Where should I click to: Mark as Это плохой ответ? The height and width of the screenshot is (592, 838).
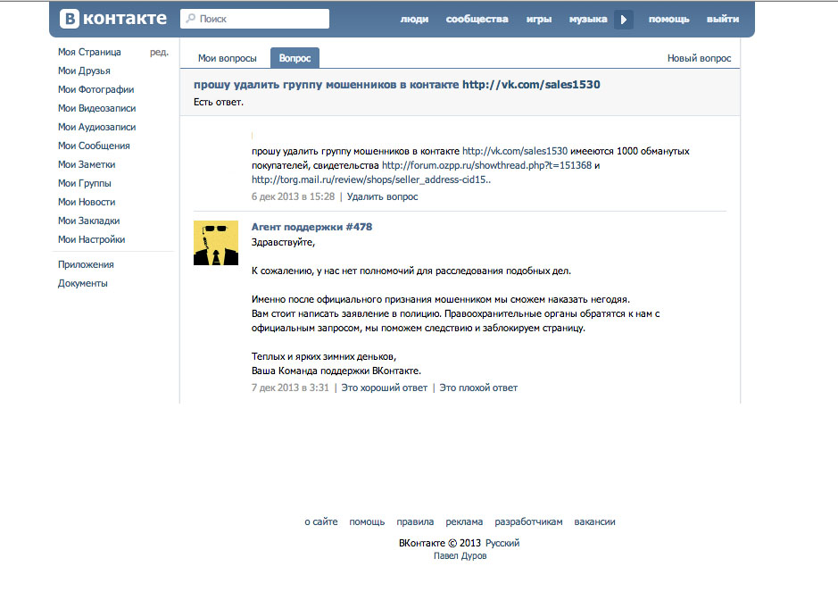click(x=478, y=388)
